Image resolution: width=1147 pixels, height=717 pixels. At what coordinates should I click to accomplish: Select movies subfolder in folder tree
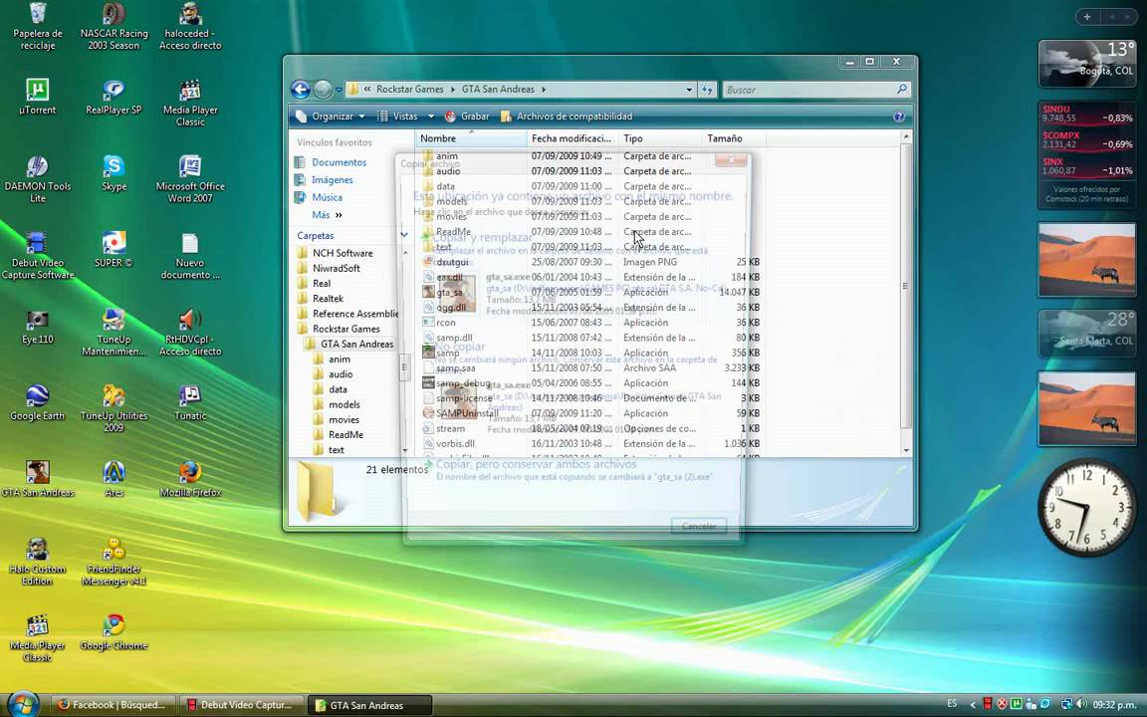[344, 420]
